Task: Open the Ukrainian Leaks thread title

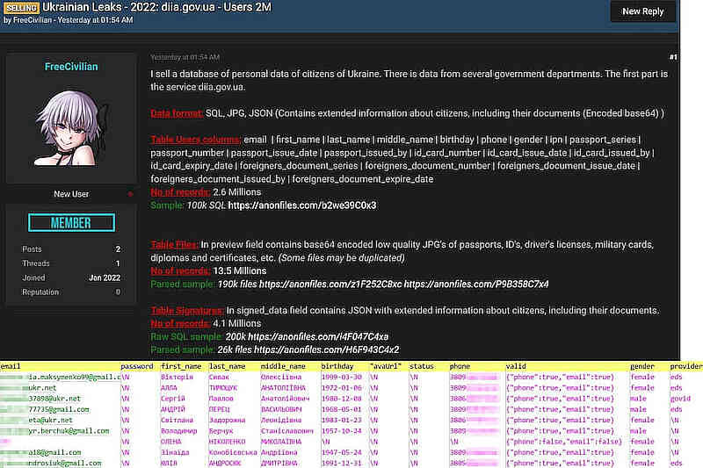Action: (x=157, y=8)
